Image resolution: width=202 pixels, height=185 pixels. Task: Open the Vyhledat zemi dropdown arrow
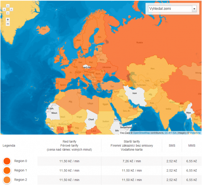pyautogui.click(x=194, y=9)
